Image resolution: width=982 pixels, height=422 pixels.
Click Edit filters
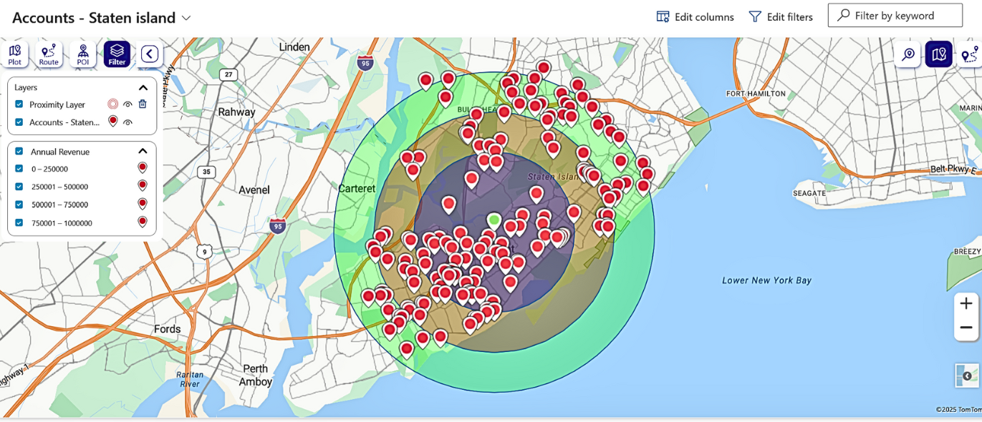[781, 16]
